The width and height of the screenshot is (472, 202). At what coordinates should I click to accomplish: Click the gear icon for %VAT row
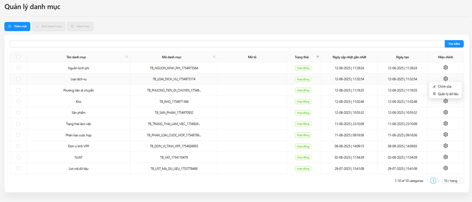[445, 157]
